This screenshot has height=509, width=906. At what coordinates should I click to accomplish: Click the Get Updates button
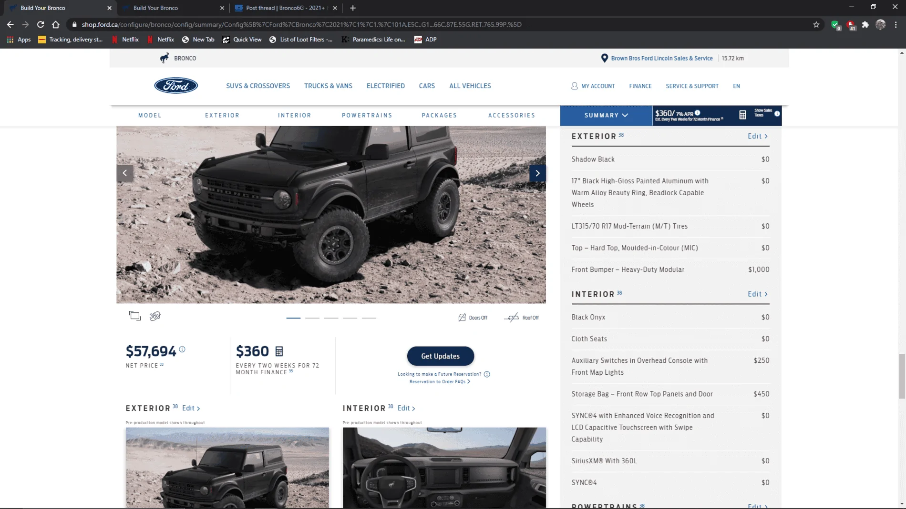coord(440,356)
